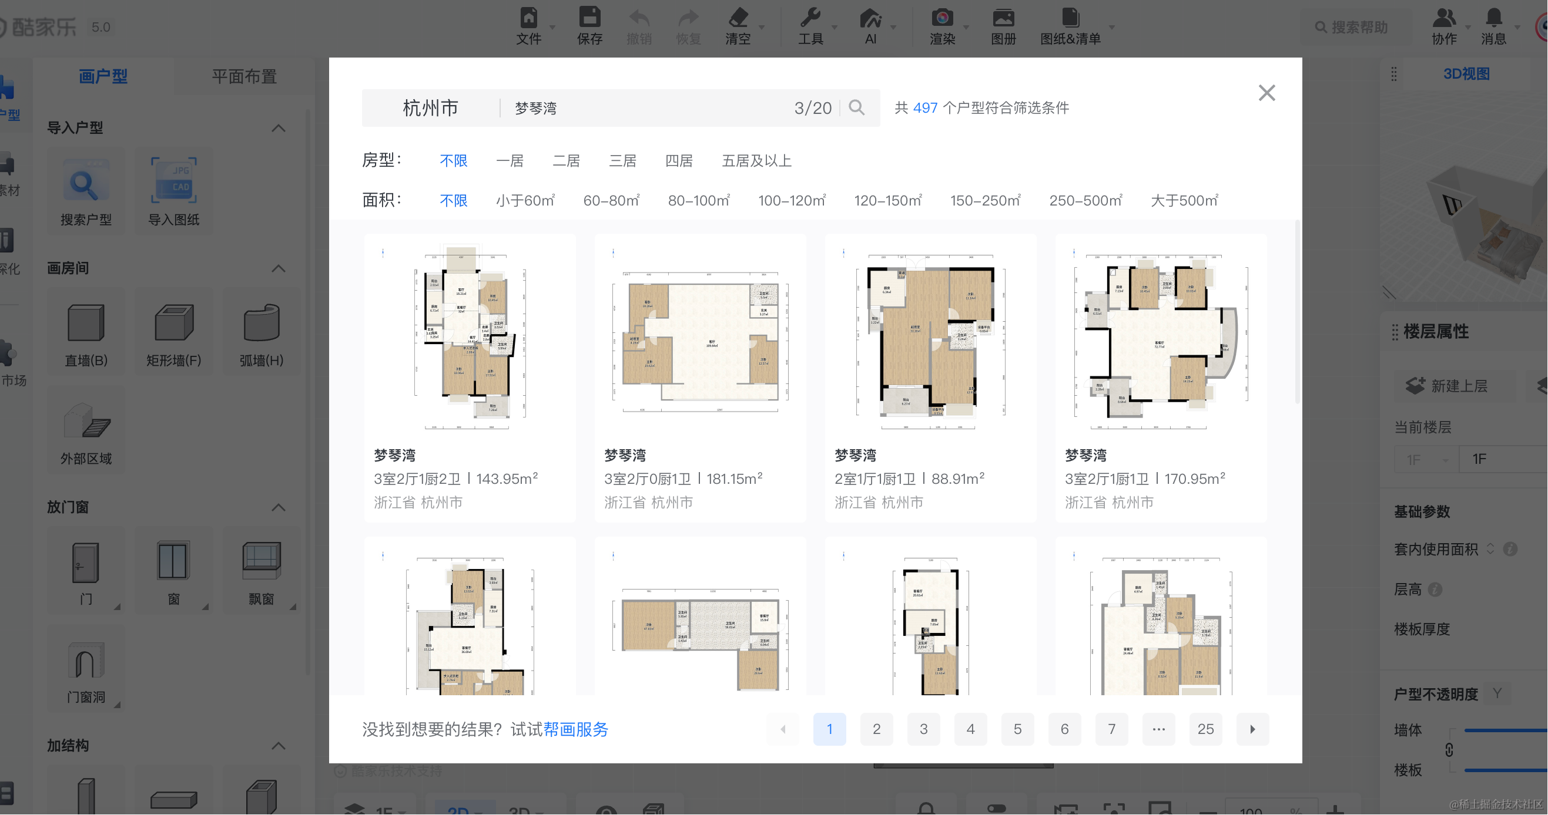Select area filter 小于60㎡
This screenshot has height=815, width=1548.
pyautogui.click(x=525, y=200)
